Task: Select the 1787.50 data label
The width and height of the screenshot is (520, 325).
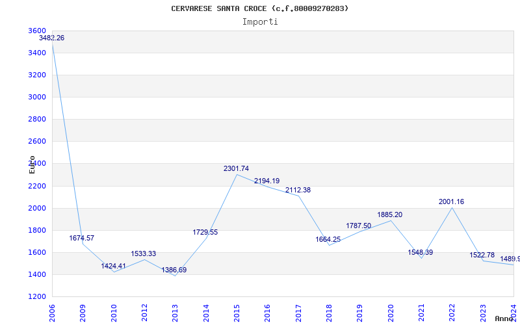Action: point(359,226)
